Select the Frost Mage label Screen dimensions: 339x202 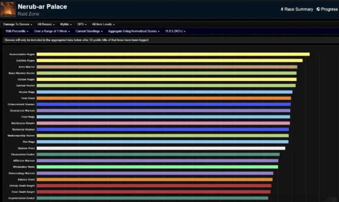(28, 117)
